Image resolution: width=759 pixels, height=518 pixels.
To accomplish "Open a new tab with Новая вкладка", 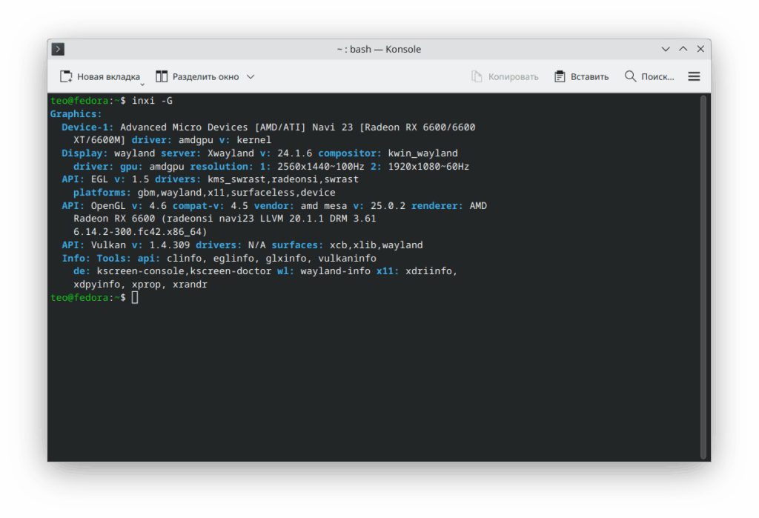I will tap(99, 76).
